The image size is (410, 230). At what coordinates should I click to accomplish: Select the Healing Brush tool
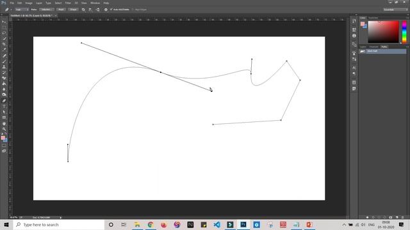tap(4, 56)
